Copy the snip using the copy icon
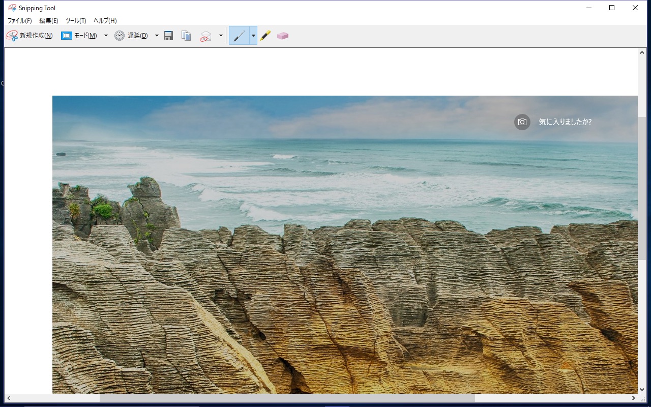Viewport: 651px width, 407px height. point(186,36)
